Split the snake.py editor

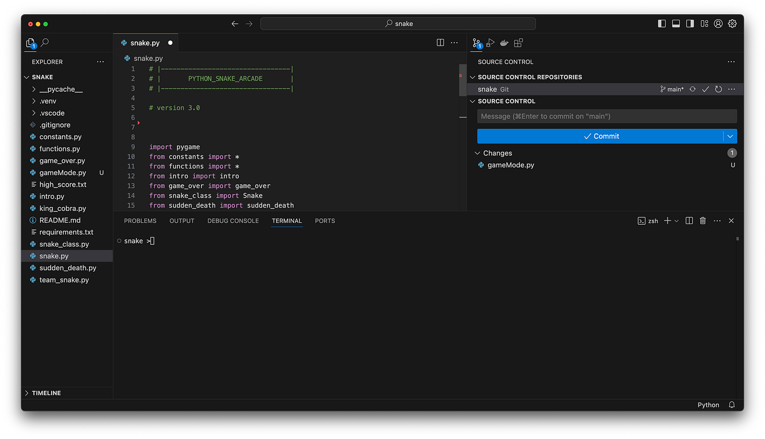point(439,42)
